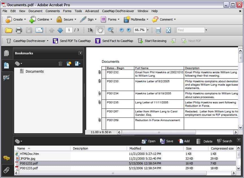Select the Hand tool
Image resolution: width=244 pixels, height=178 pixels.
coord(100,30)
